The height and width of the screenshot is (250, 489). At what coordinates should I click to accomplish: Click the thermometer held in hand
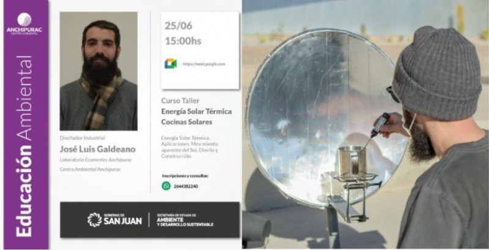pyautogui.click(x=377, y=128)
